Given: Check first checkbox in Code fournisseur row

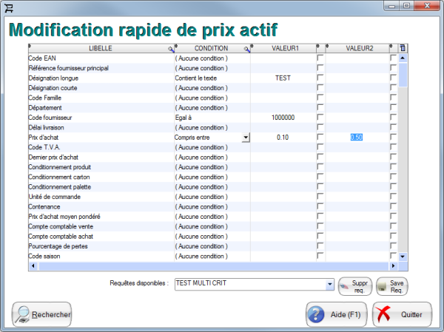Looking at the screenshot, I should (320, 118).
